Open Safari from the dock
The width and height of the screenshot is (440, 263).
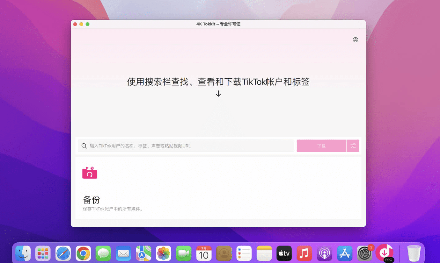[x=63, y=253]
